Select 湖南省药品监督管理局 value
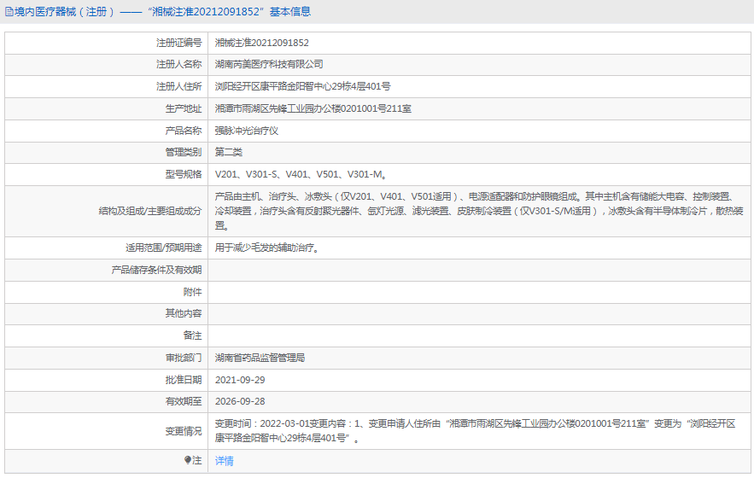Viewport: 754px width, 478px height. (260, 358)
